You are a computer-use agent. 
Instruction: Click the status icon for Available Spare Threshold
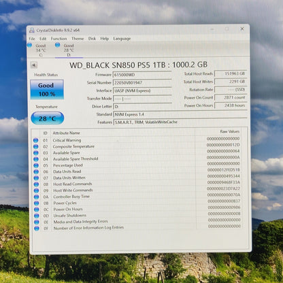36,159
